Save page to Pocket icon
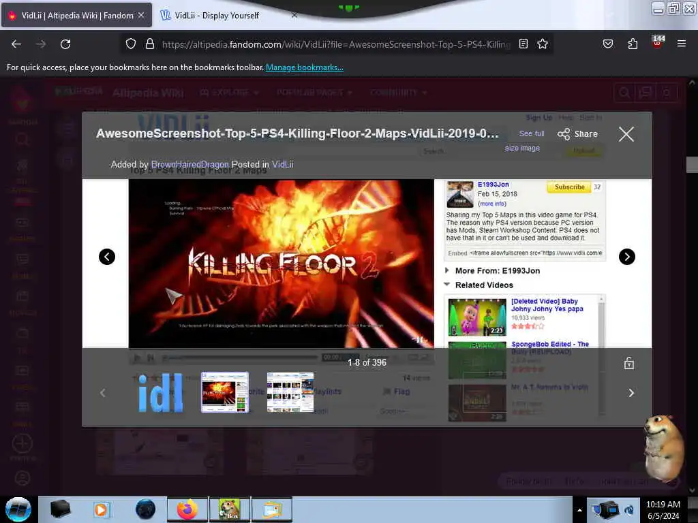This screenshot has width=698, height=523. (x=608, y=44)
